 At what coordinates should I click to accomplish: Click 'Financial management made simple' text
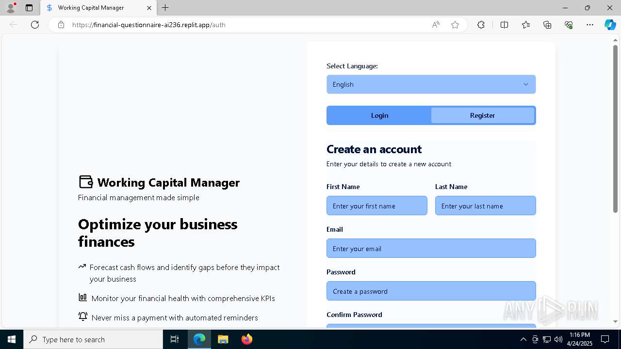tap(139, 198)
